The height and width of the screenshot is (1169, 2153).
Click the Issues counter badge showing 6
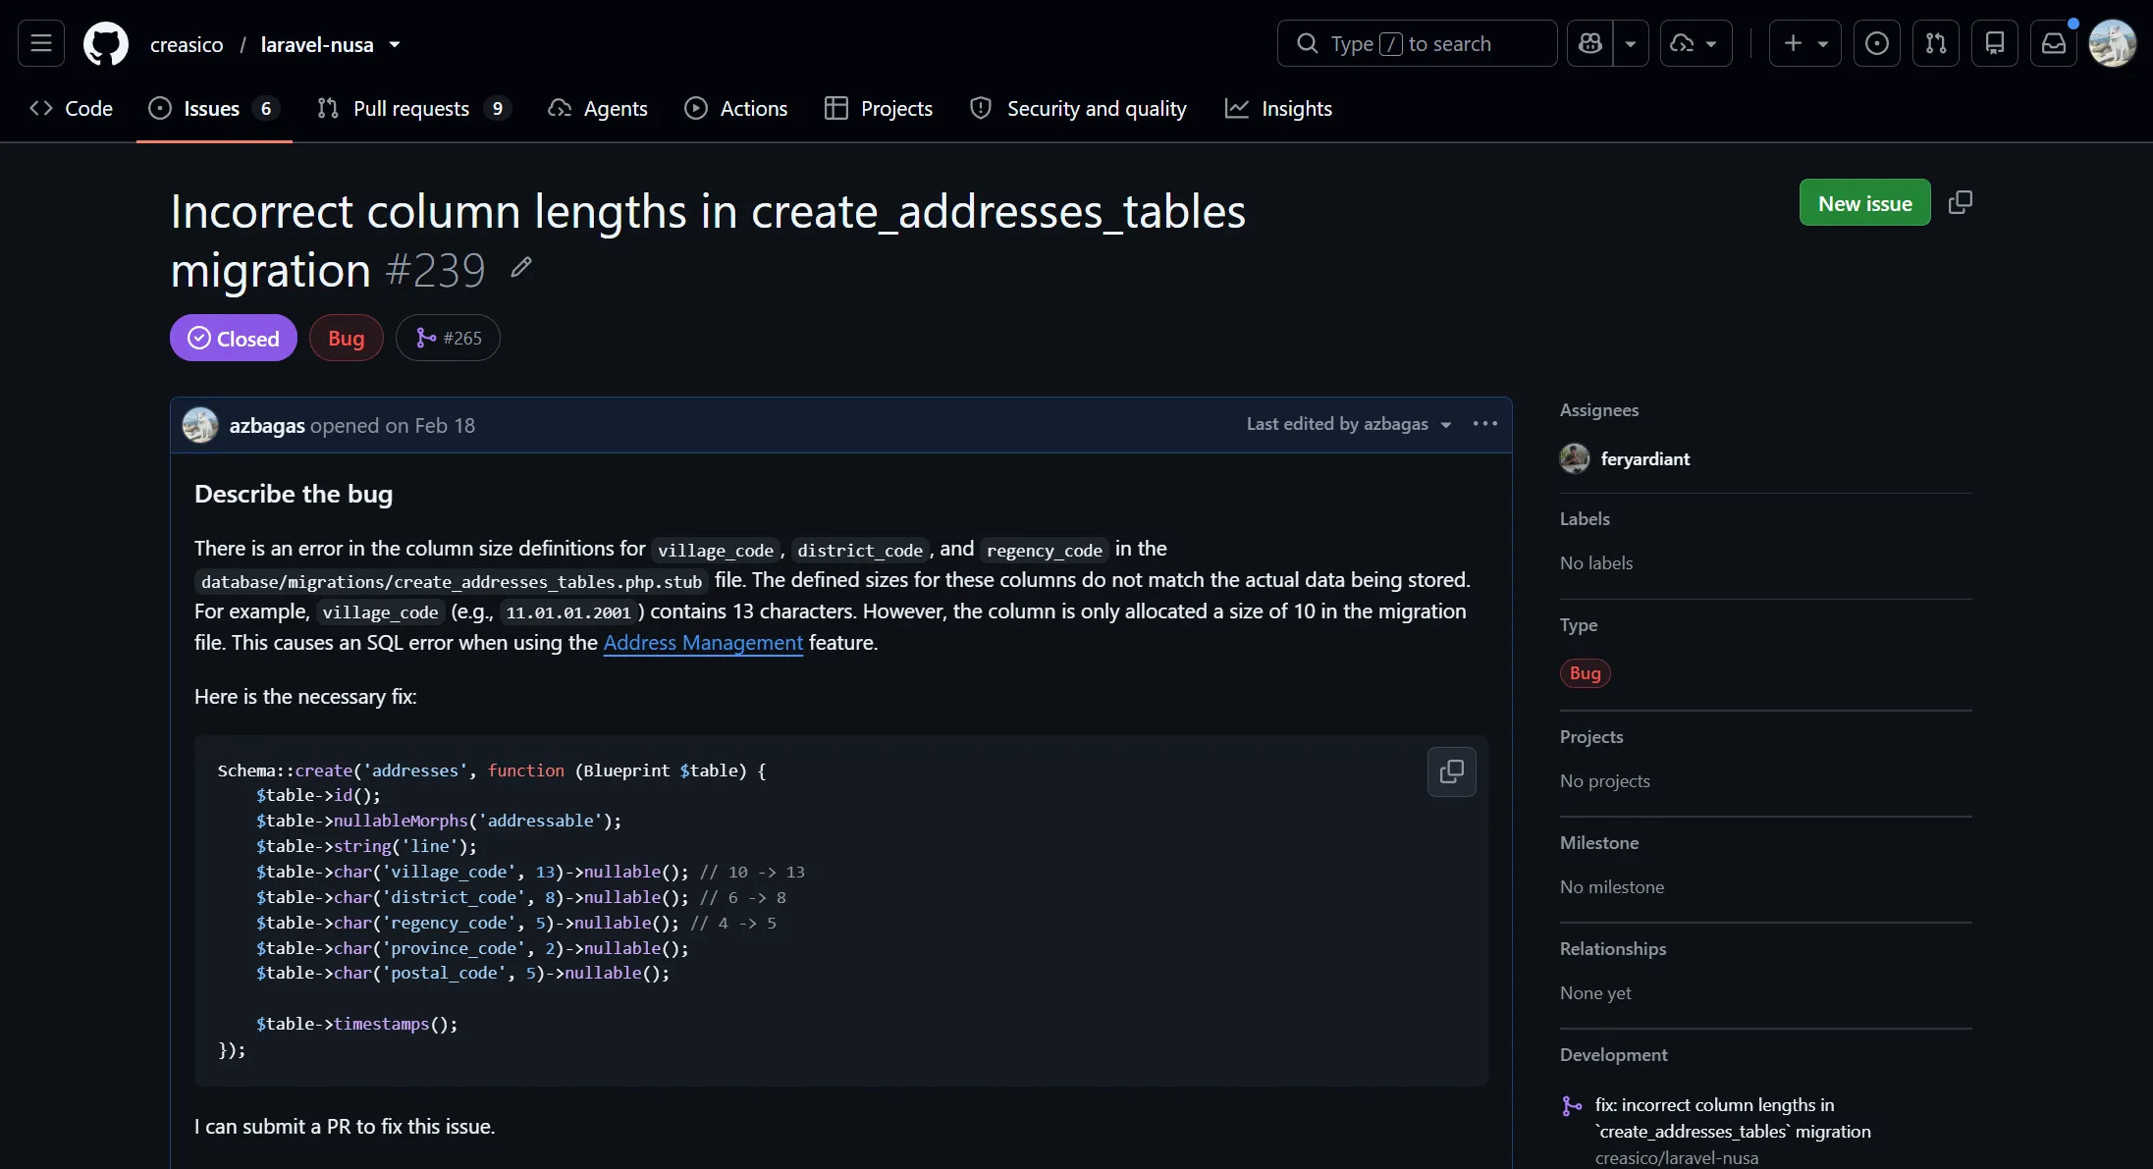[x=266, y=108]
